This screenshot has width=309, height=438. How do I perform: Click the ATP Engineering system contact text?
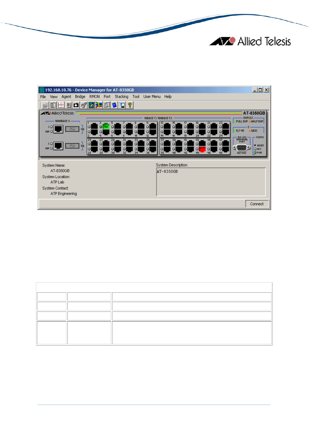(64, 194)
